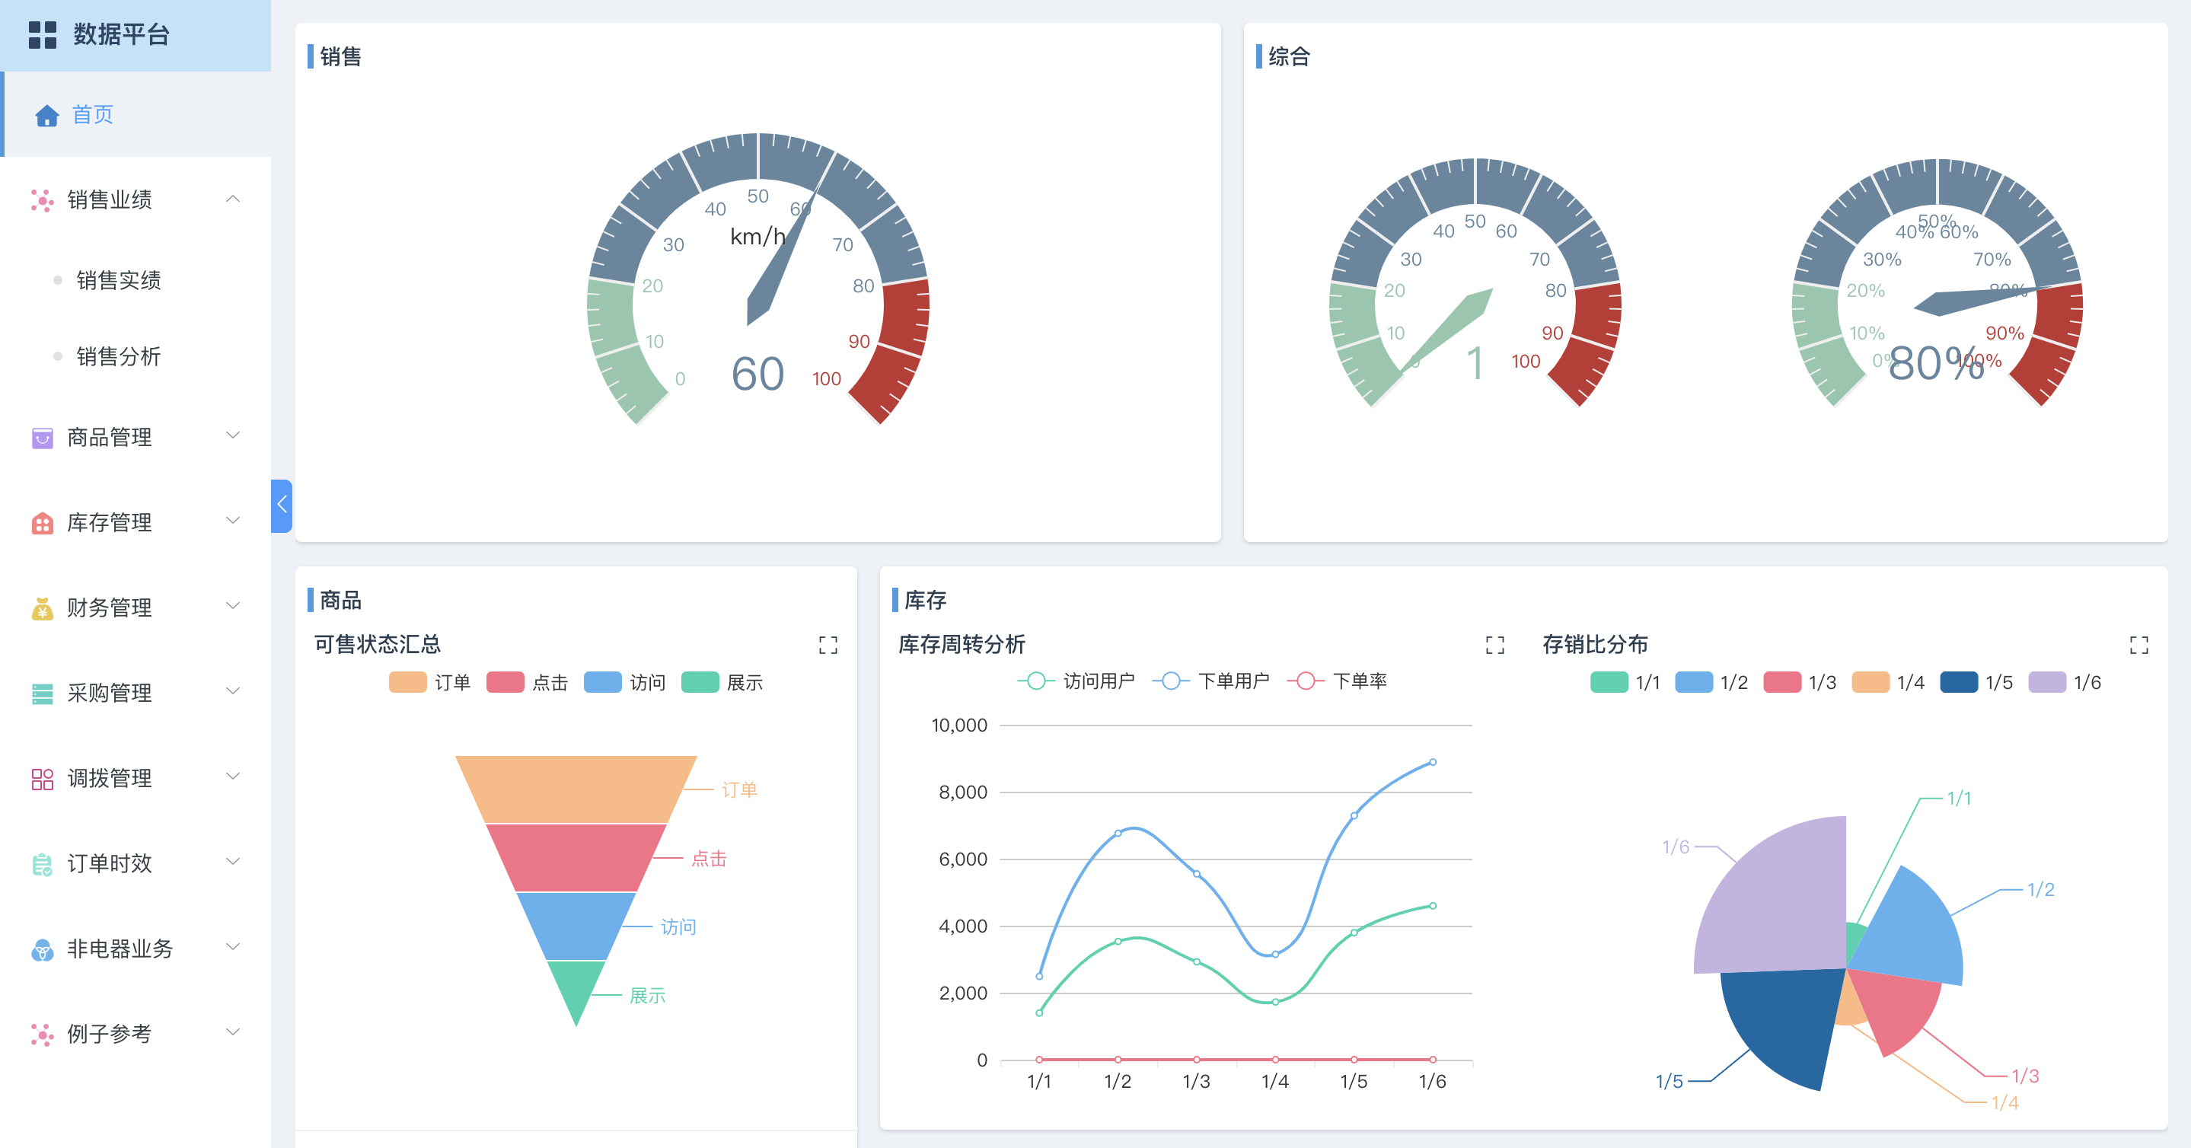This screenshot has height=1148, width=2191.
Task: Go to the 首页 link
Action: 92,115
